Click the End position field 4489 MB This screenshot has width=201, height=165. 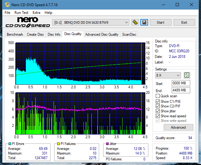click(181, 90)
